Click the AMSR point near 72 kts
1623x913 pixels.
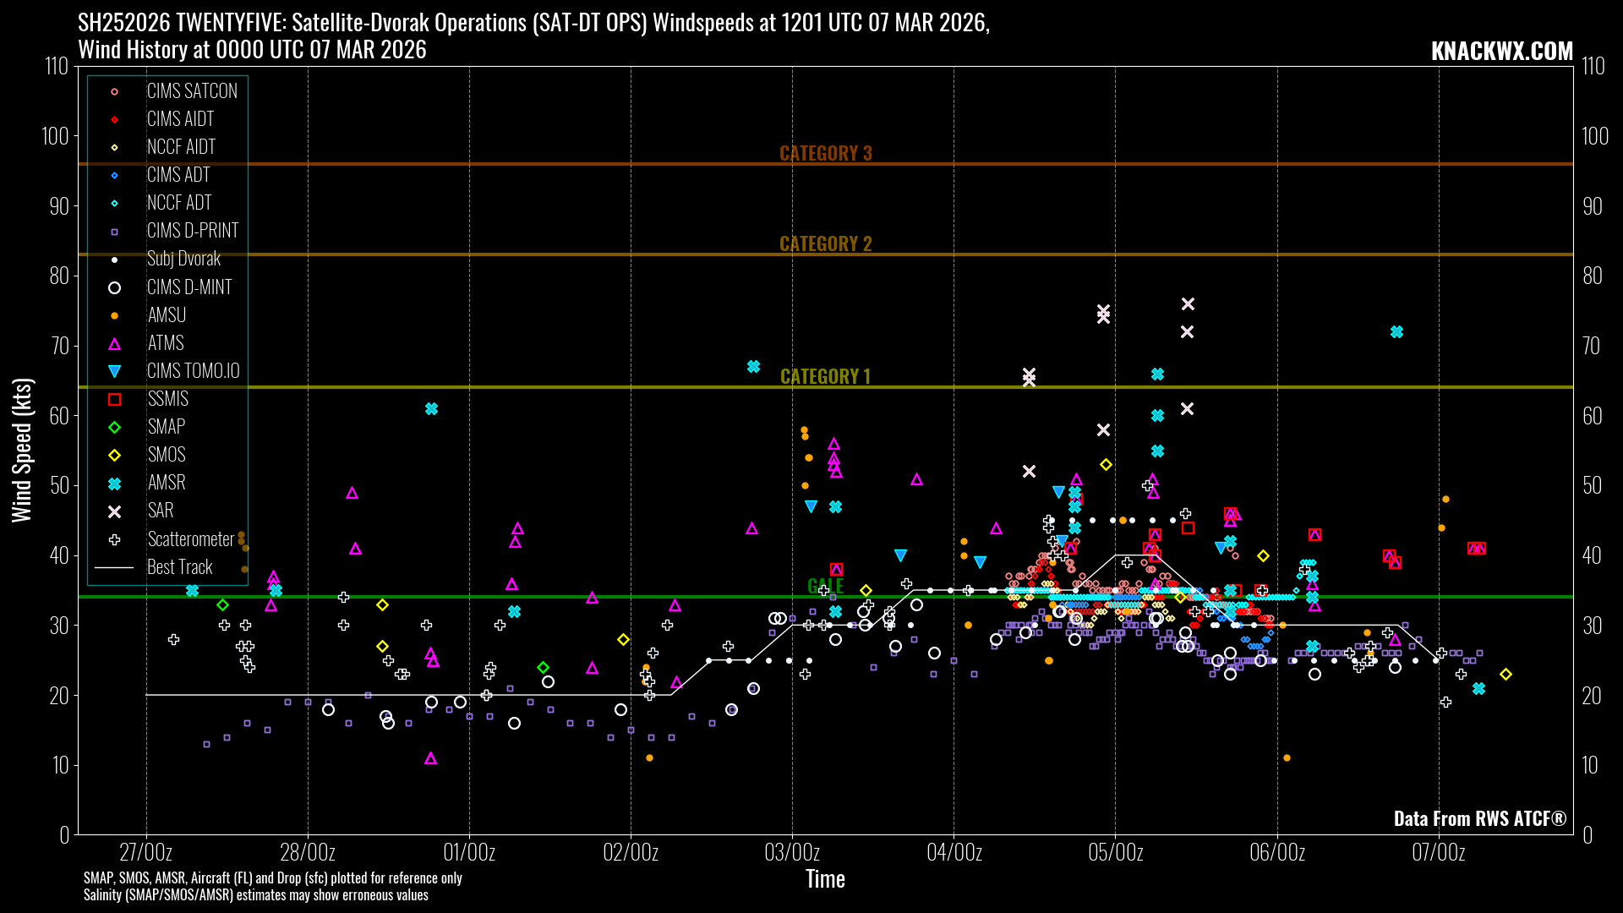click(x=1396, y=332)
